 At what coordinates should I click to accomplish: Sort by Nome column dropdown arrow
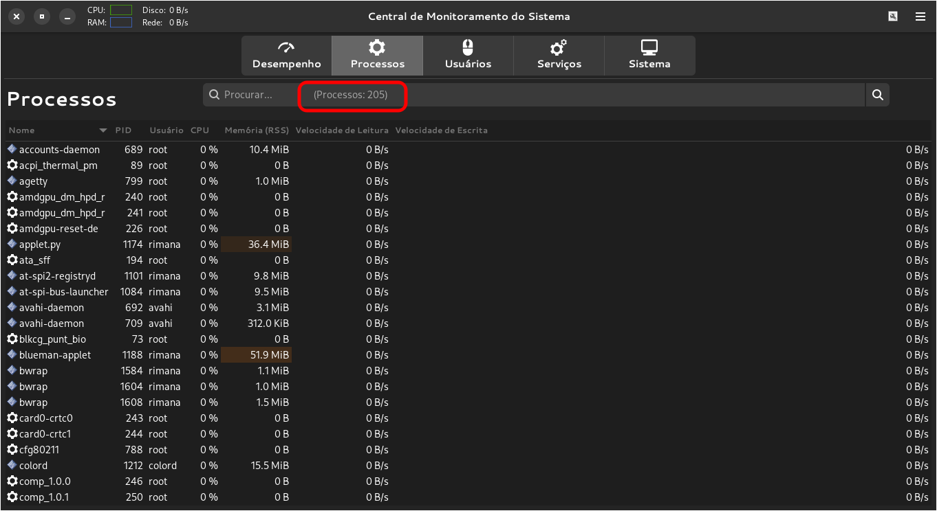pyautogui.click(x=103, y=130)
